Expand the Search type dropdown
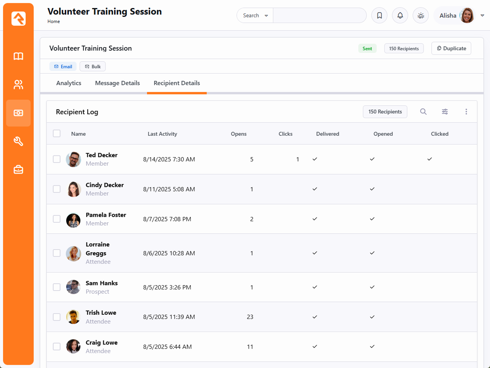The height and width of the screenshot is (368, 490). pos(255,15)
